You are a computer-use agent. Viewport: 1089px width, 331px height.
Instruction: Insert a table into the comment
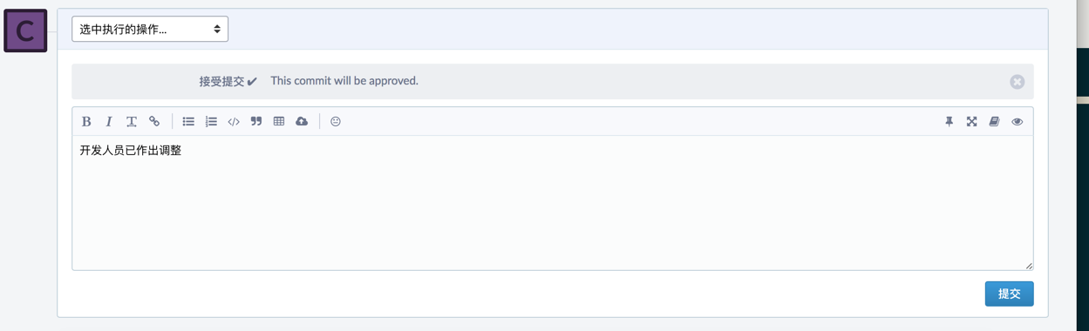click(279, 122)
